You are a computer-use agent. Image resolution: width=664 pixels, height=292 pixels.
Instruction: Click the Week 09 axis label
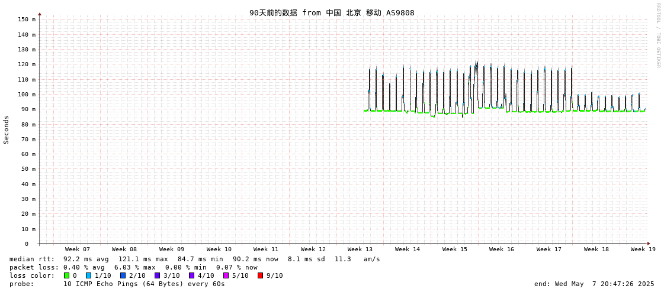click(x=172, y=249)
